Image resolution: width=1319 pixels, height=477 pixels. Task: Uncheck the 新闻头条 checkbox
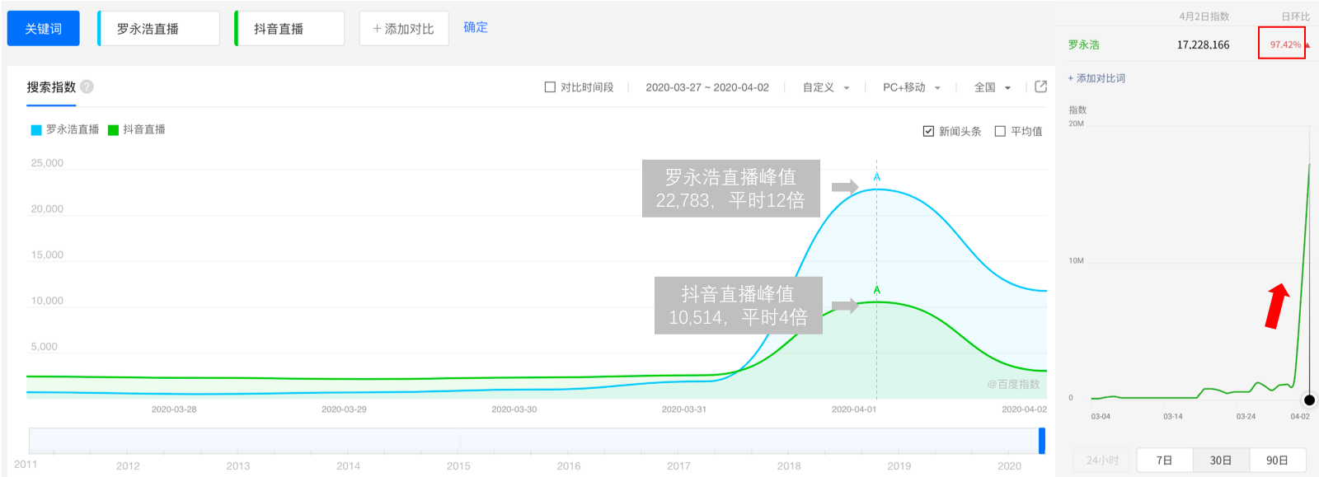(x=928, y=131)
